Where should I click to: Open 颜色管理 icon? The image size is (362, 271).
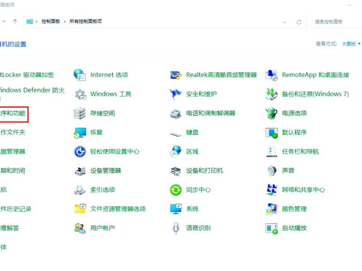pyautogui.click(x=271, y=209)
